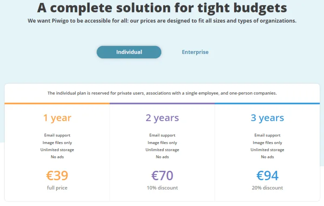Select the €70 price
324x206 pixels.
[162, 175]
